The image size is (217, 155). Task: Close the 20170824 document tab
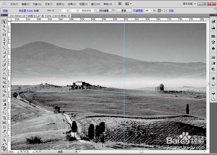click(69, 16)
